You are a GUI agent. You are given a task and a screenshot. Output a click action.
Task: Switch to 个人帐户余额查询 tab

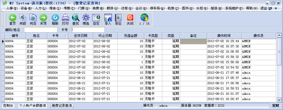(33, 106)
